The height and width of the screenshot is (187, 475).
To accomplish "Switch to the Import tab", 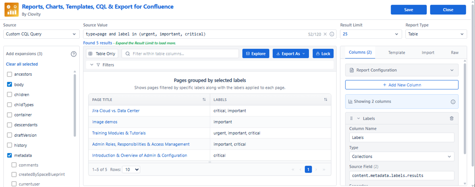I will [428, 53].
